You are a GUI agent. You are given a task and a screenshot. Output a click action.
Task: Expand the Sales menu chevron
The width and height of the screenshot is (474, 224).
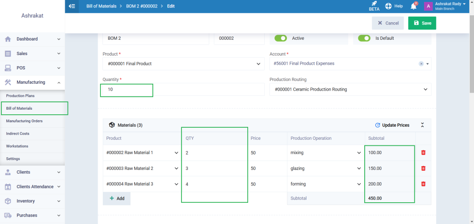pos(59,54)
